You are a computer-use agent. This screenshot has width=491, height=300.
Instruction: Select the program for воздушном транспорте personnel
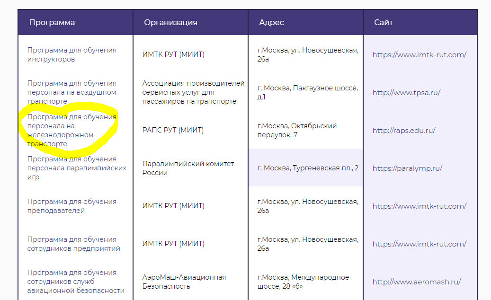tap(71, 92)
